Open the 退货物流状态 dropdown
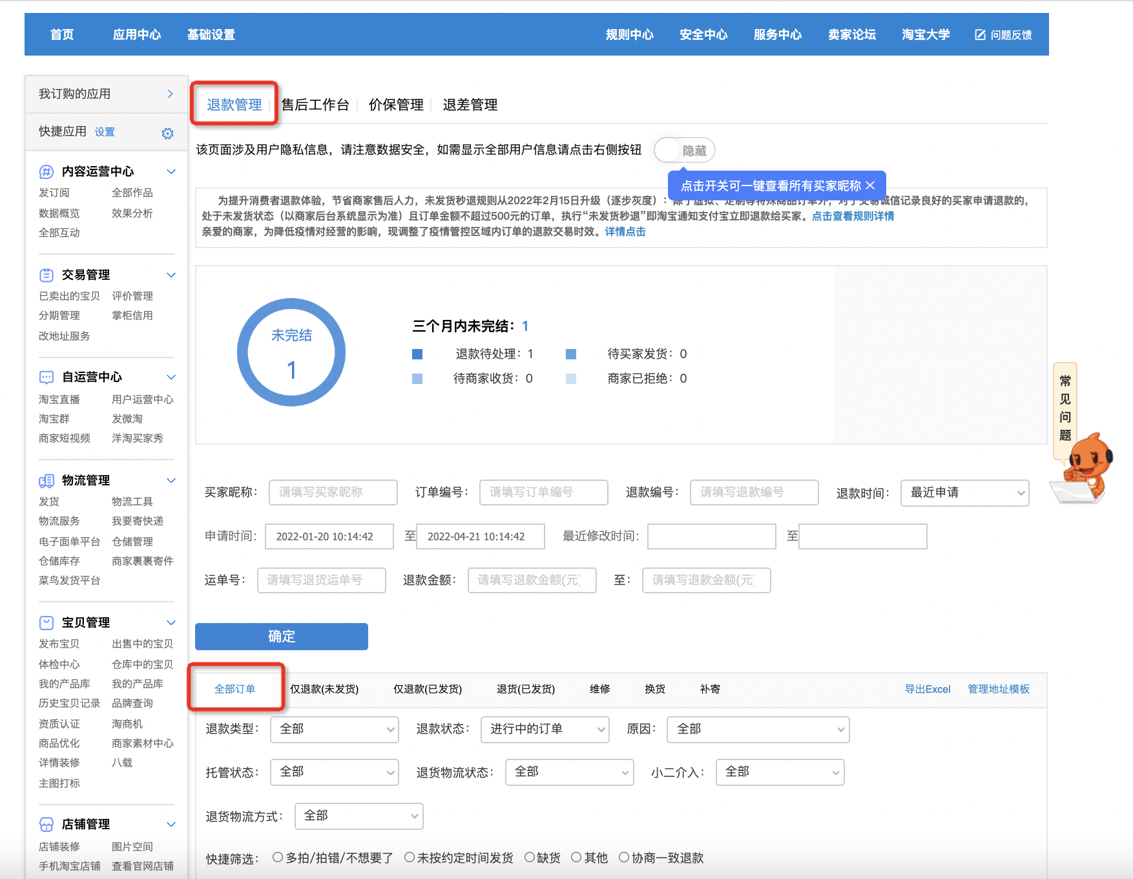The height and width of the screenshot is (879, 1133). [569, 772]
